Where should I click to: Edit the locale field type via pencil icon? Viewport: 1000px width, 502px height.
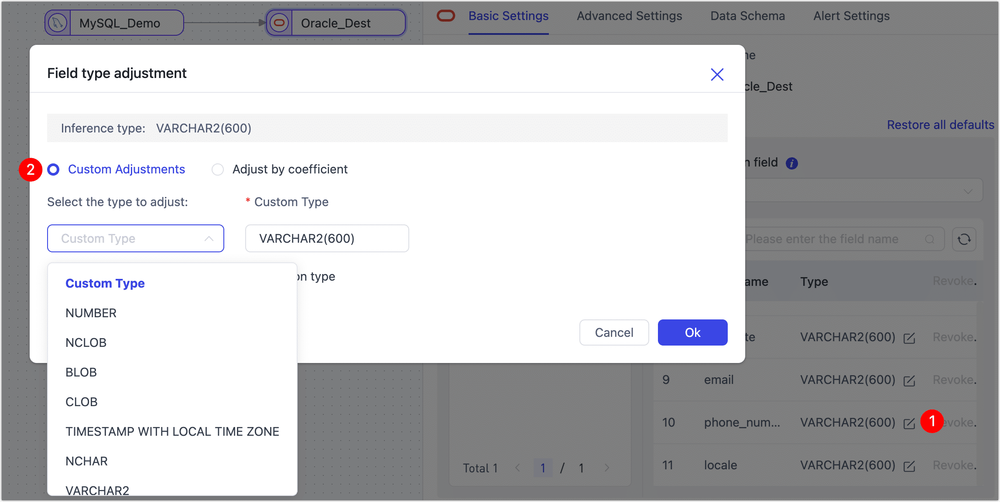(909, 465)
